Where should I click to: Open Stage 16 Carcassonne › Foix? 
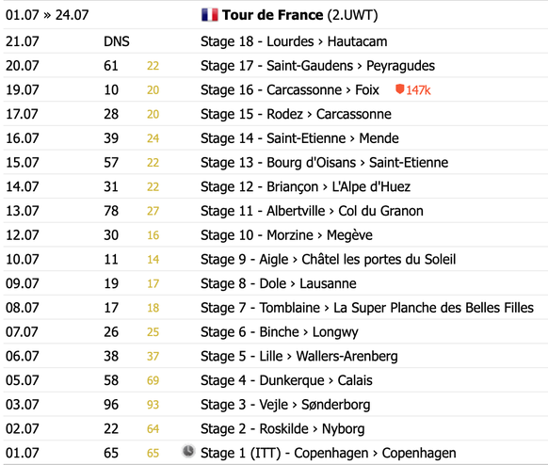pos(290,89)
